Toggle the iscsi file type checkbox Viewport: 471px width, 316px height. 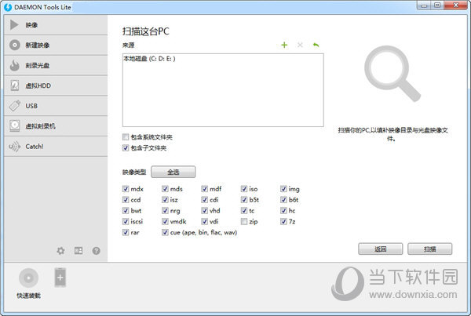click(126, 221)
